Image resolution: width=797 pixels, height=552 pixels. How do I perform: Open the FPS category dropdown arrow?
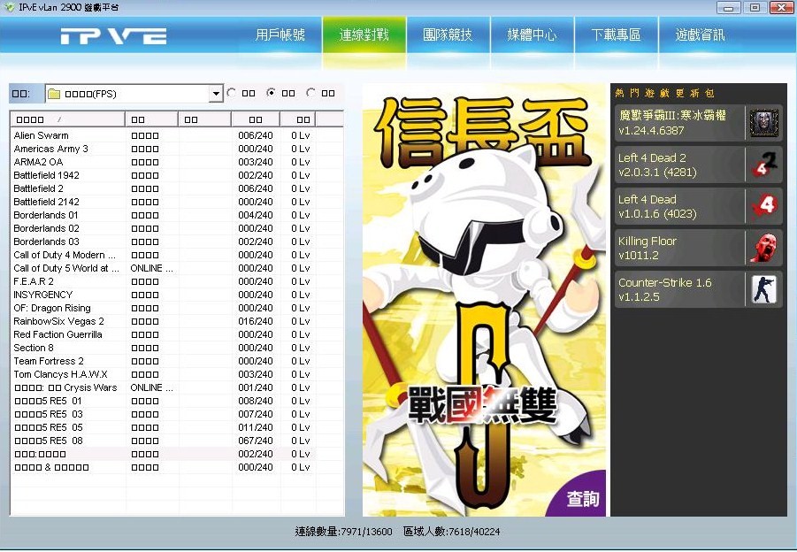pos(216,94)
